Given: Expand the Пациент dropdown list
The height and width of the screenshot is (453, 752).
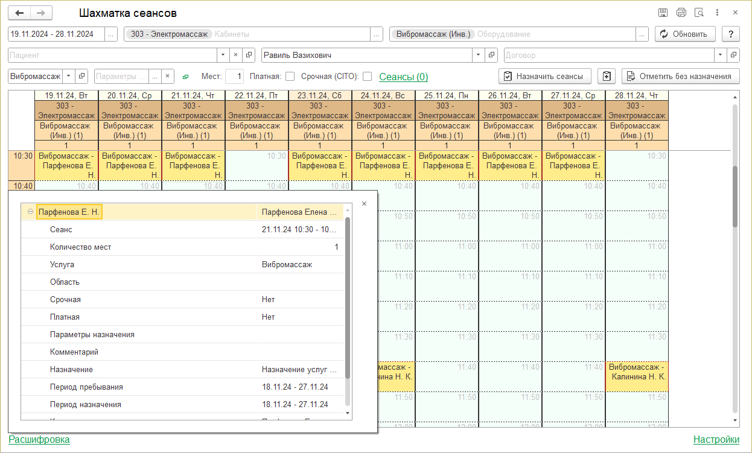Looking at the screenshot, I should coord(222,55).
